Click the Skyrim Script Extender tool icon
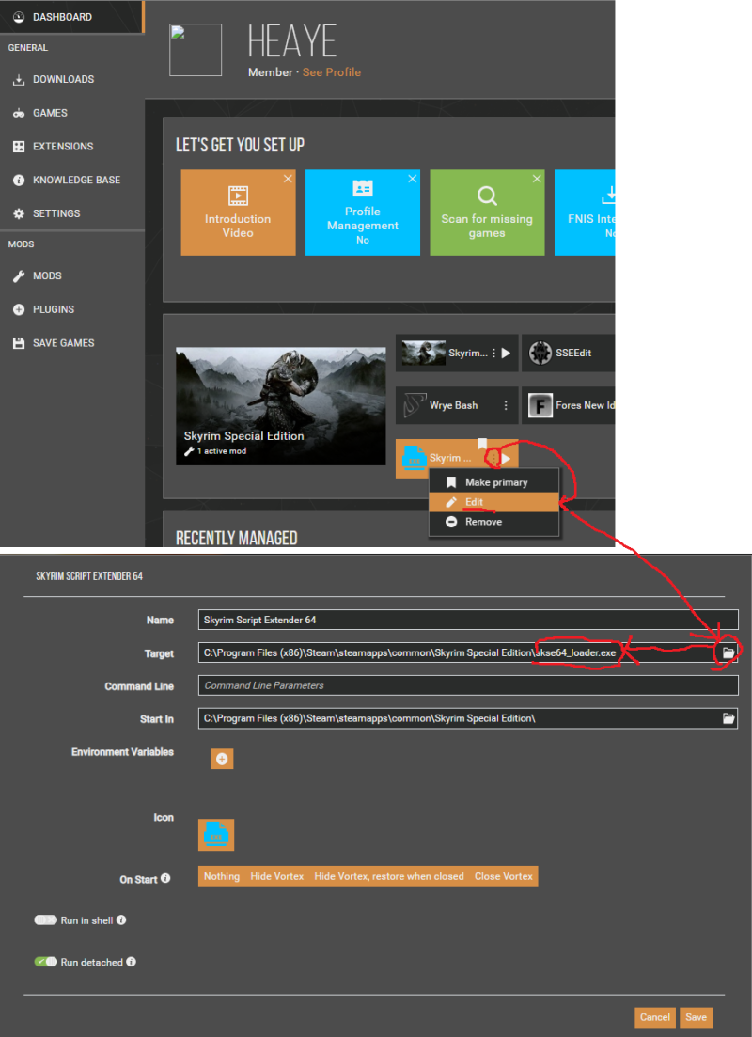The height and width of the screenshot is (1037, 752). 414,458
